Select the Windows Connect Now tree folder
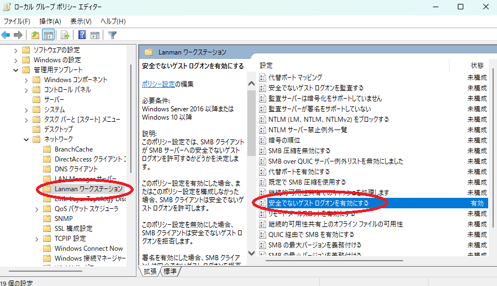This screenshot has width=497, height=286. (89, 249)
